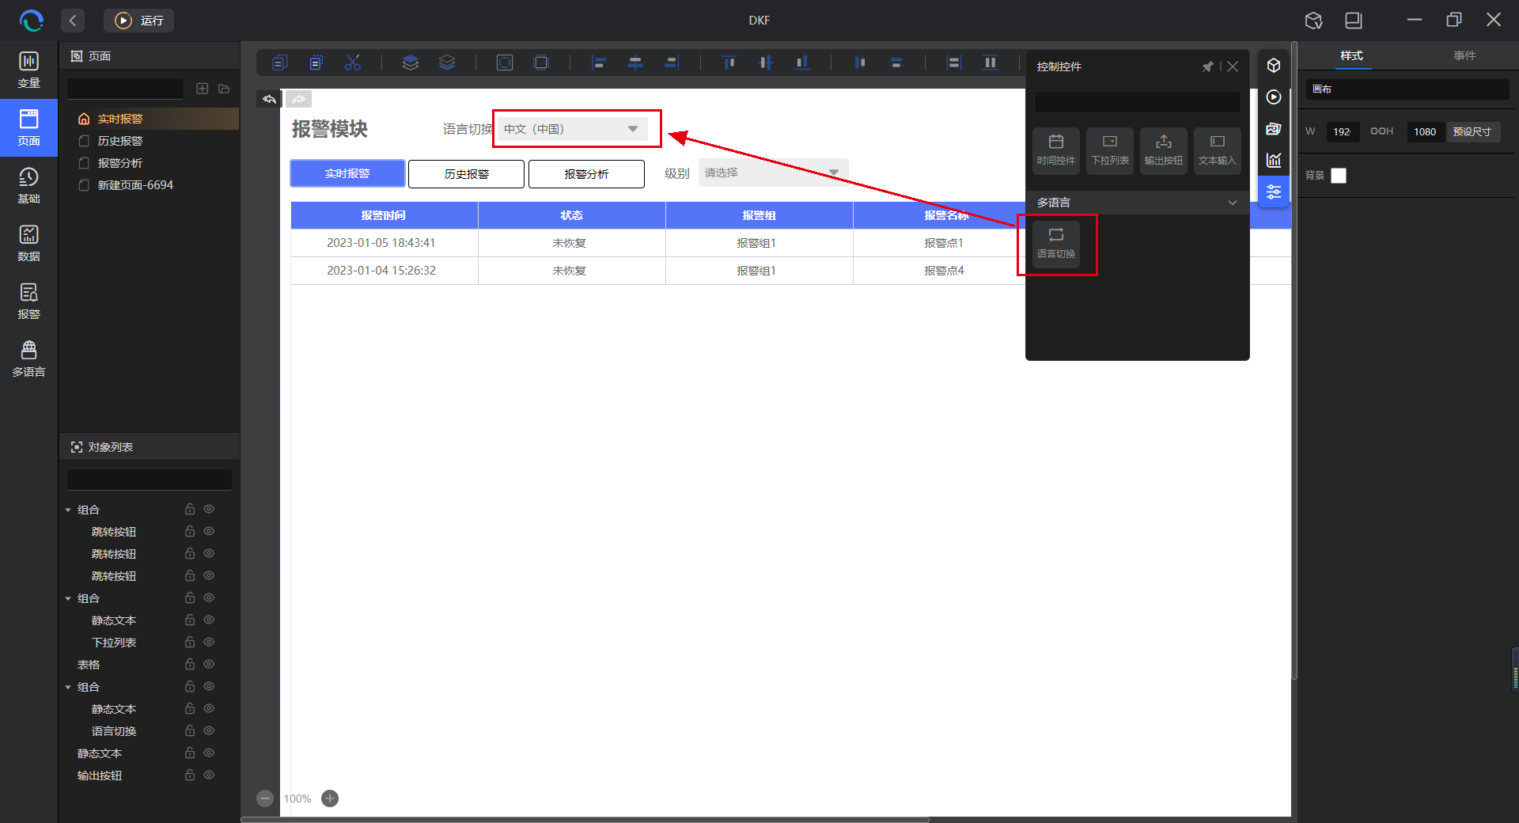Click the bring-to-front layers icon

click(410, 63)
